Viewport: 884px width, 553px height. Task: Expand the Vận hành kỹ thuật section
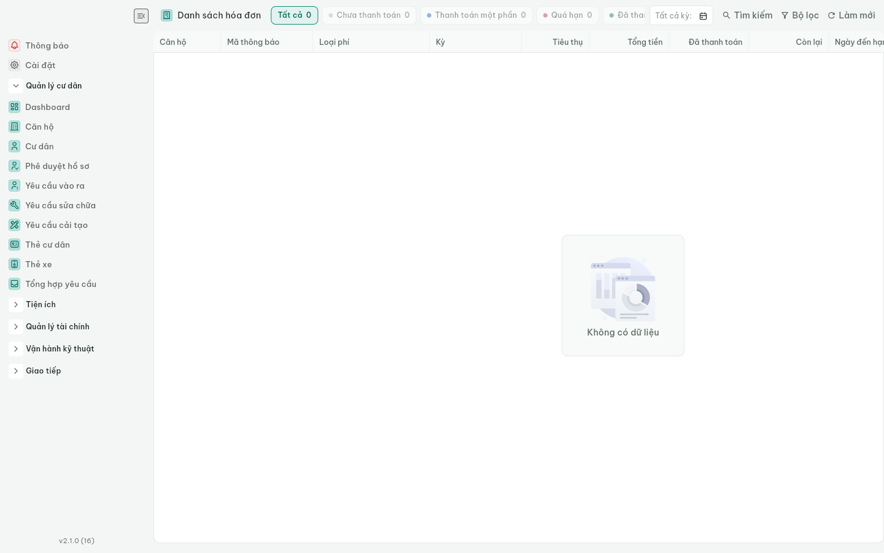click(x=16, y=349)
